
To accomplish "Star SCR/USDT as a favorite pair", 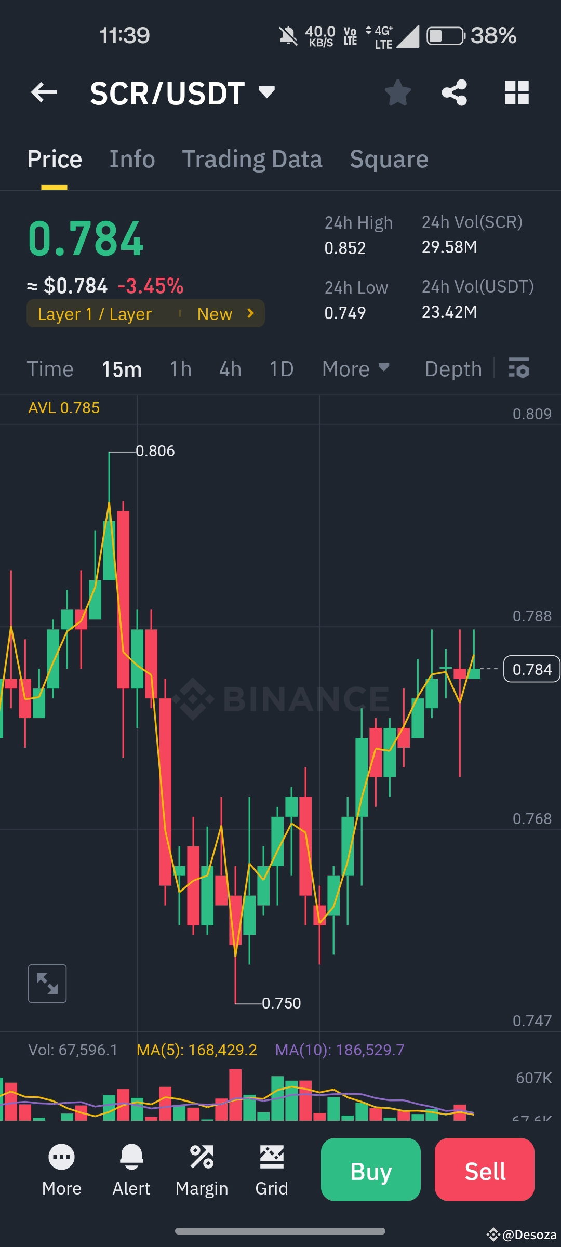I will (398, 92).
